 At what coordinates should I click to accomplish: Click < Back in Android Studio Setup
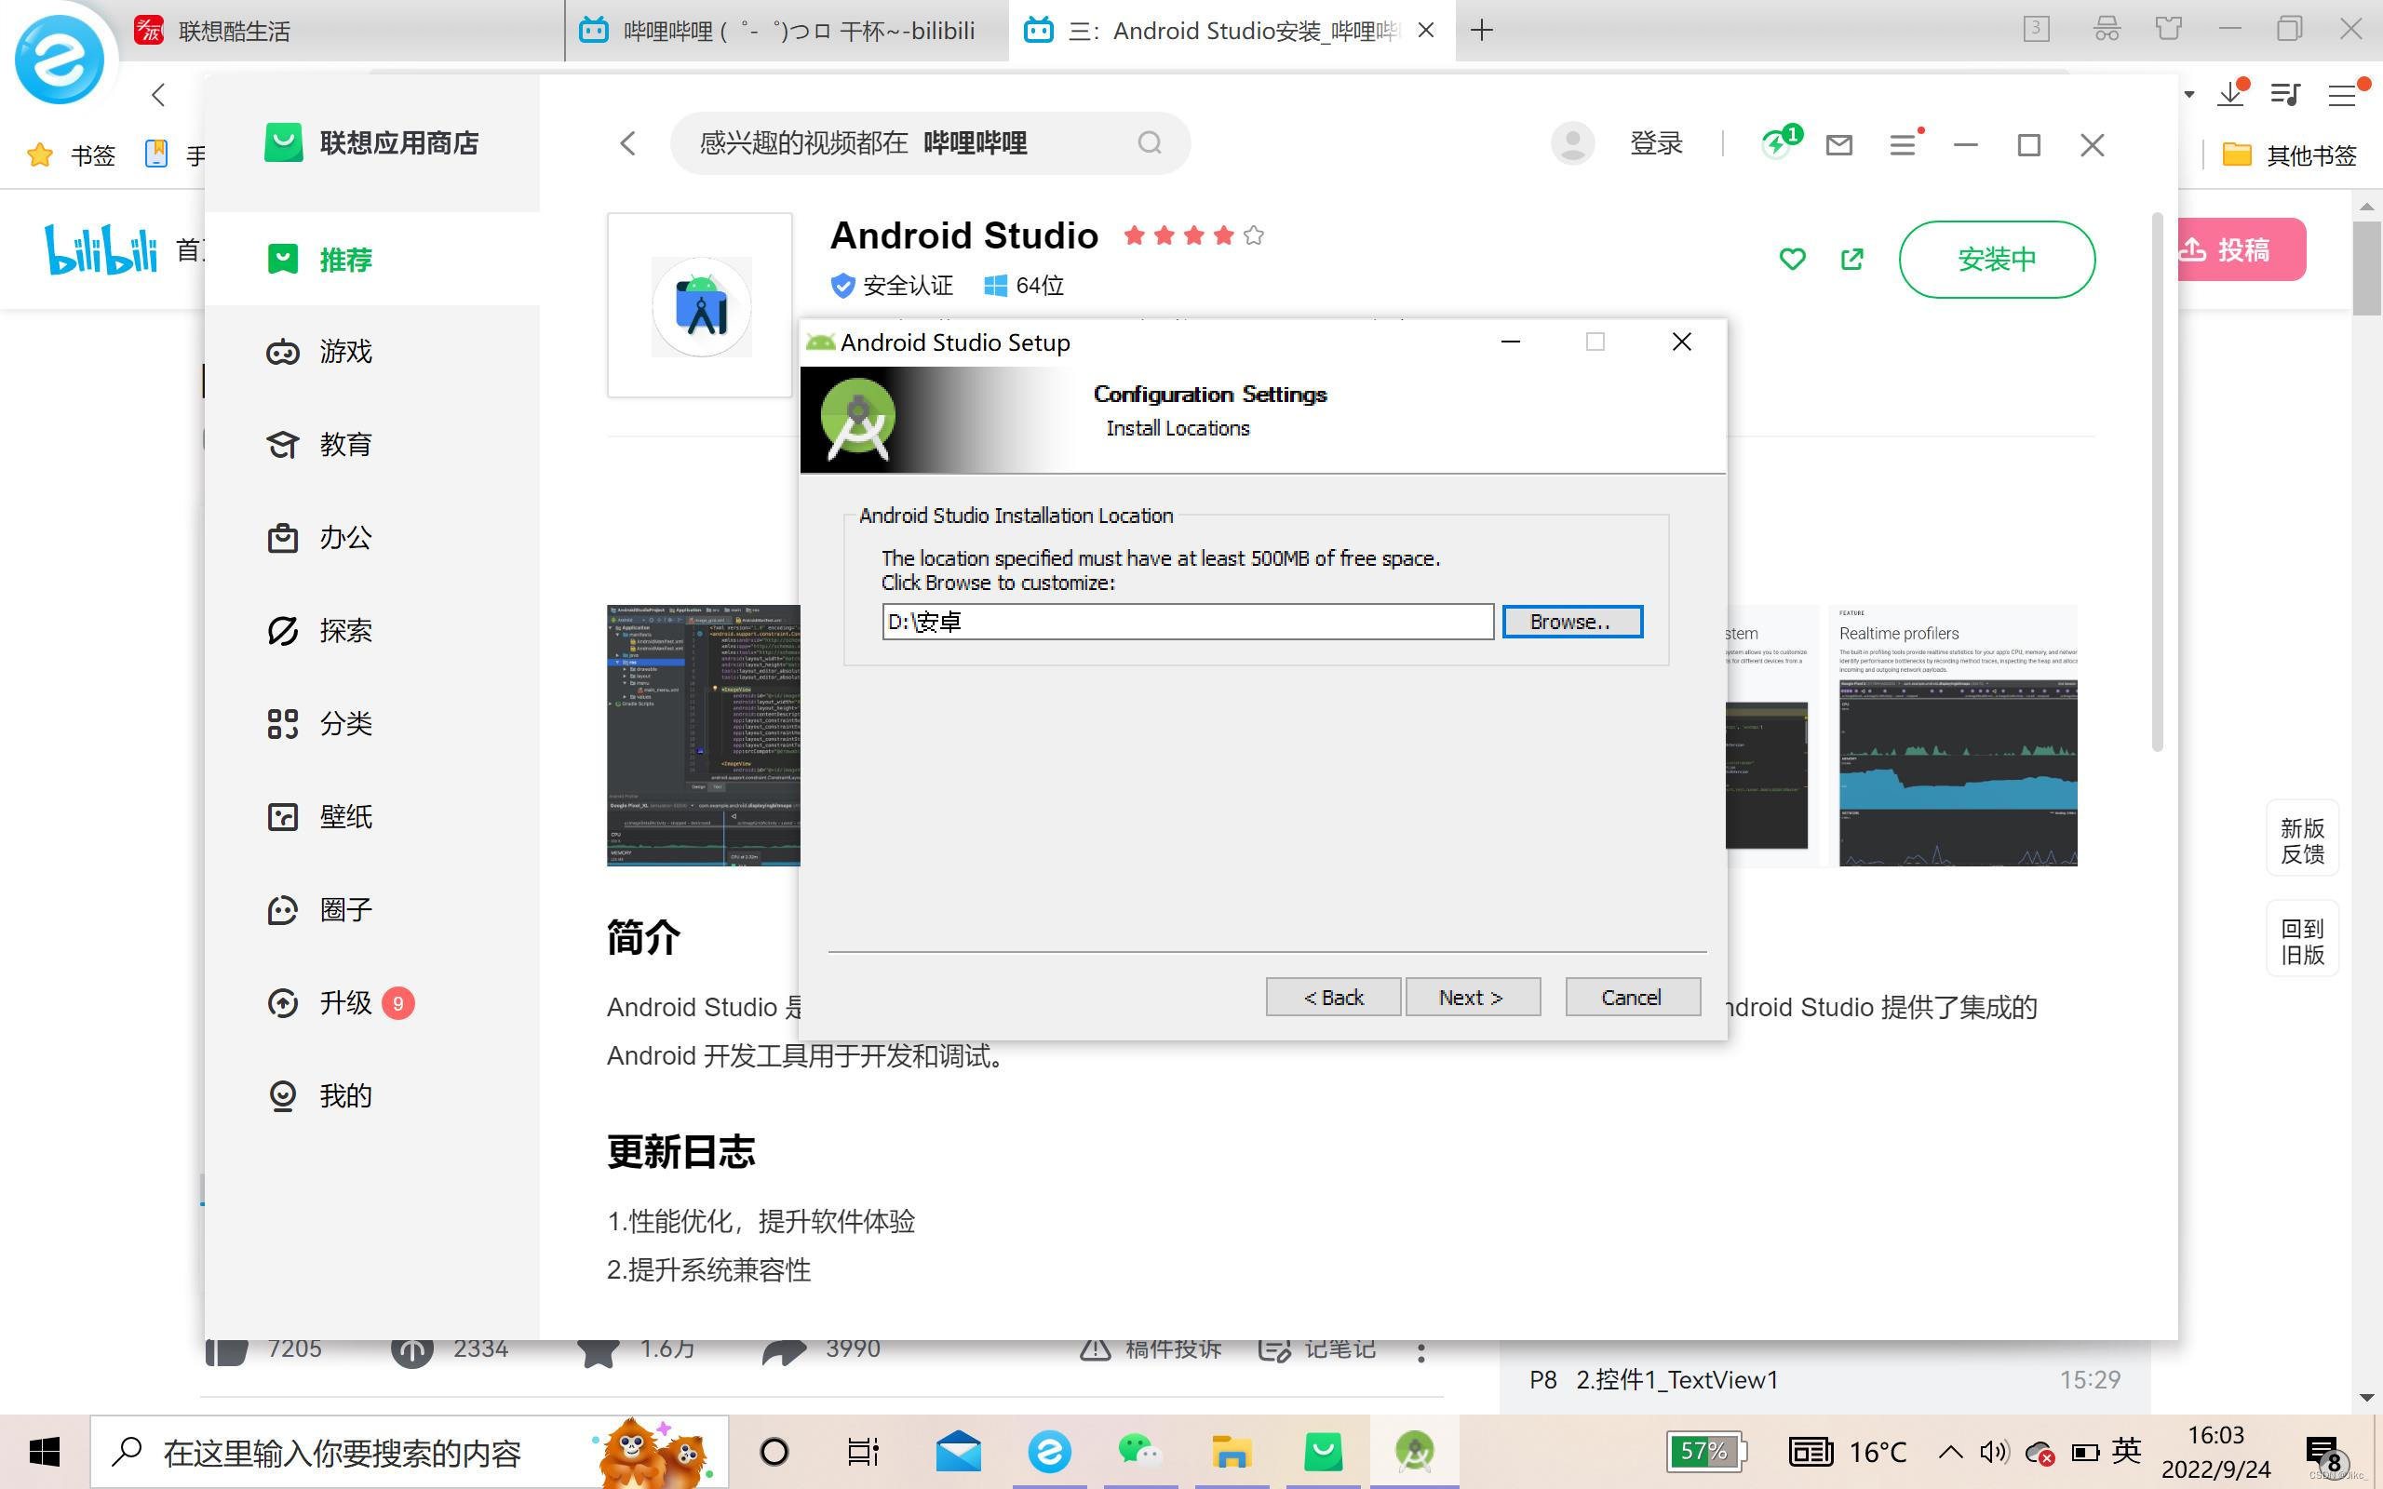coord(1332,997)
